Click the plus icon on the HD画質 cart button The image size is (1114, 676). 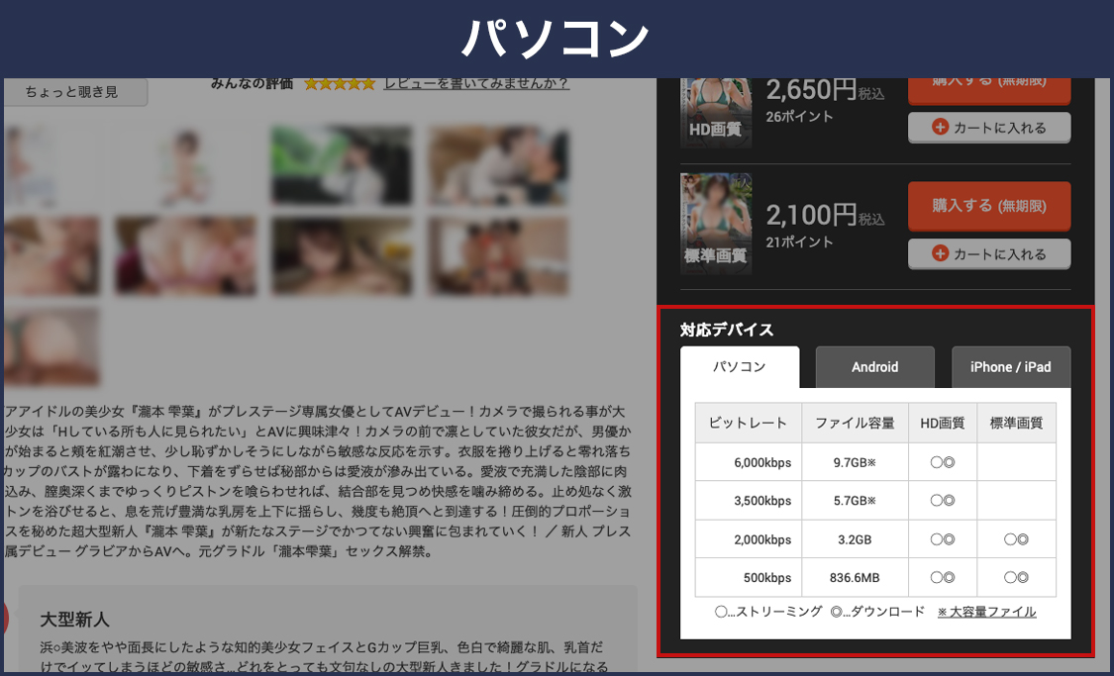(x=941, y=128)
